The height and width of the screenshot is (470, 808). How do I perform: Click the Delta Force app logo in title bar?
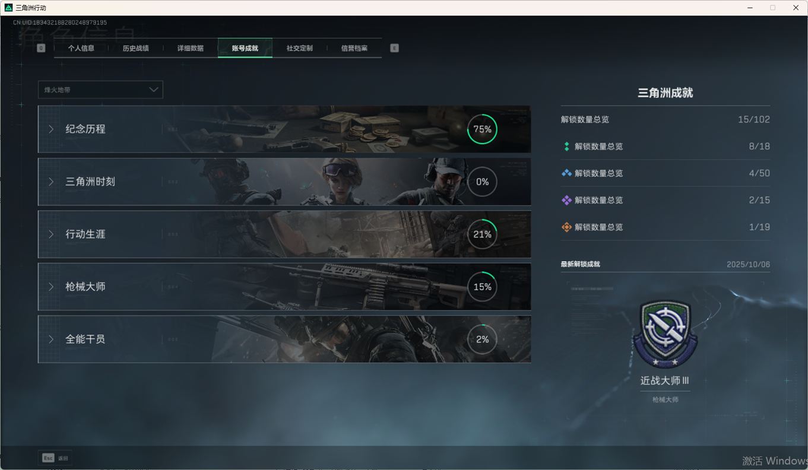point(8,8)
